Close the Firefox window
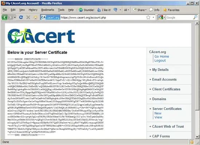The height and width of the screenshot is (145, 200). [197, 3]
